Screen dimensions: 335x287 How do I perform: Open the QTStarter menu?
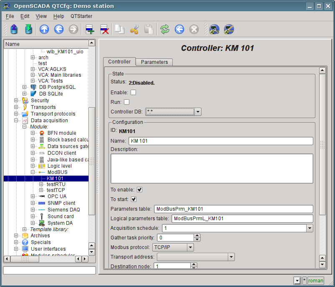click(81, 16)
